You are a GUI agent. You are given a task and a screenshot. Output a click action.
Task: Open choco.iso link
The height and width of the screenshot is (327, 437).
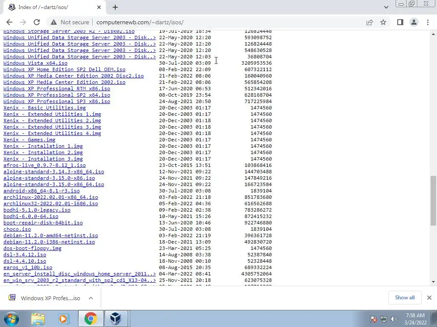tap(17, 229)
